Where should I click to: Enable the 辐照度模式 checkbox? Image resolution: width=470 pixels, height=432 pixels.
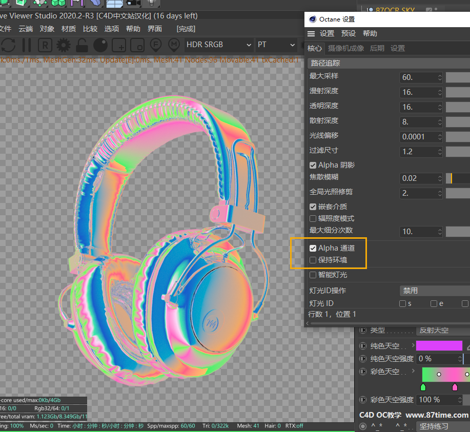point(313,218)
